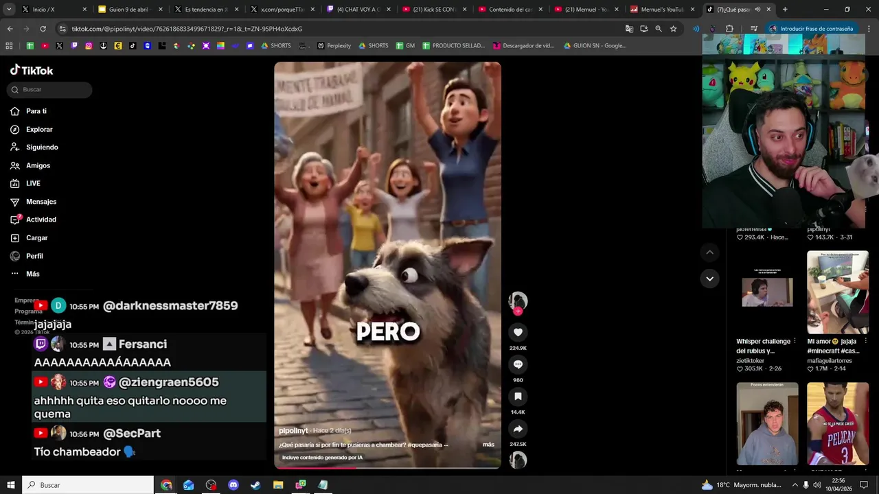Open the Siguiendo feed

click(34, 148)
